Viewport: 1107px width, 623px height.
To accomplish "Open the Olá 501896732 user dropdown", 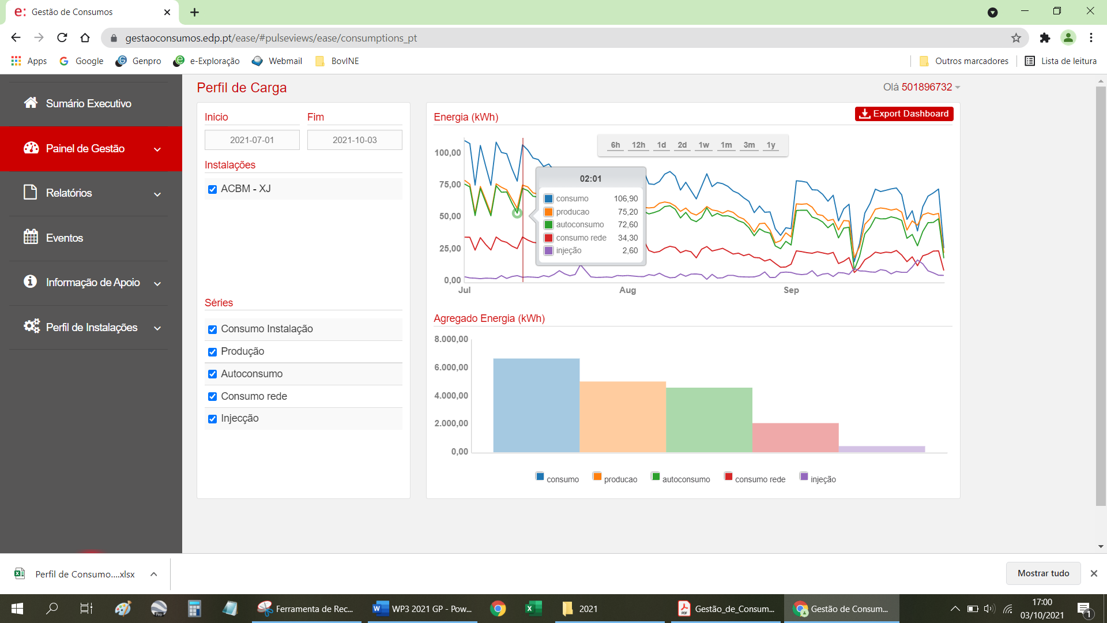I will pyautogui.click(x=921, y=87).
